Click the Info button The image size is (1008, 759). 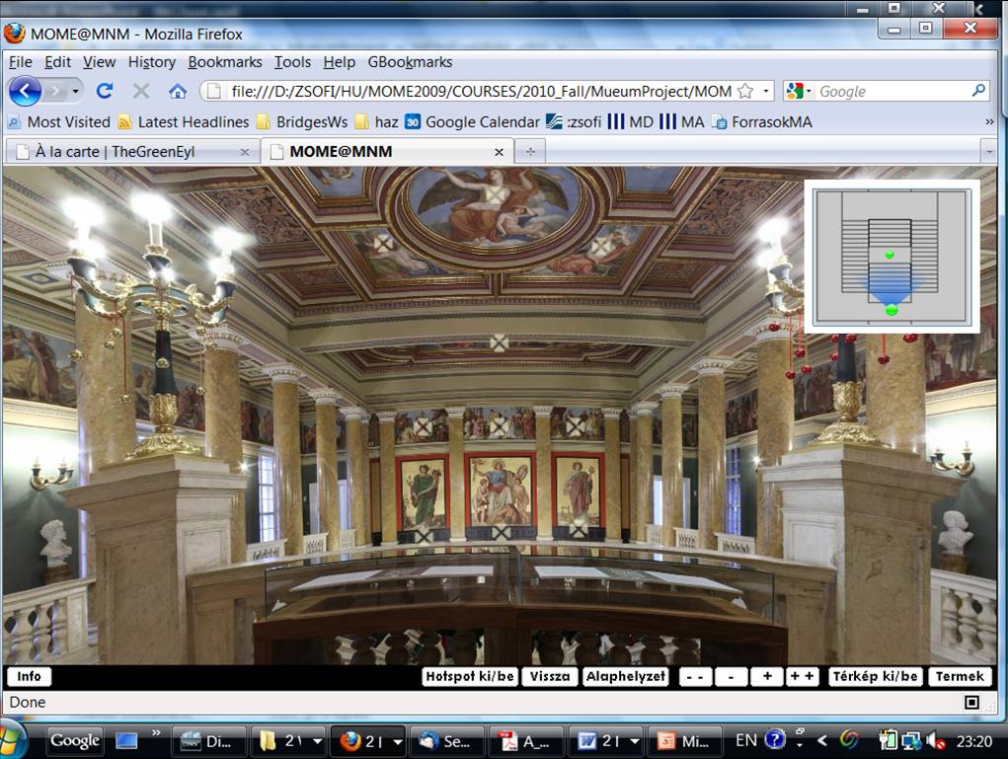29,677
